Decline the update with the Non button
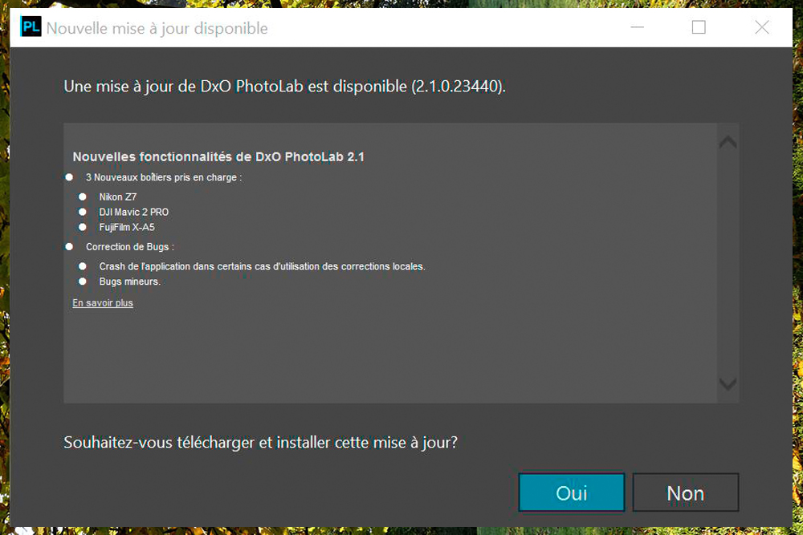 [685, 492]
